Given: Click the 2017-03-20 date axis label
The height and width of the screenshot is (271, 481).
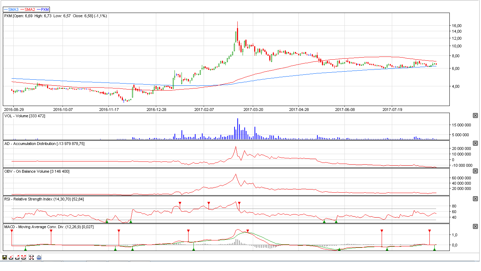Looking at the screenshot, I should tap(253, 110).
